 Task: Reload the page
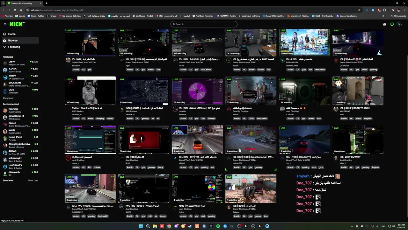coord(15,10)
